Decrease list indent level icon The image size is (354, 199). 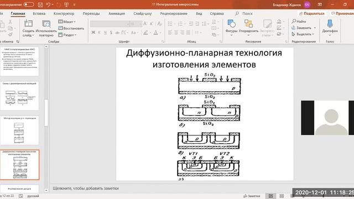pos(191,24)
